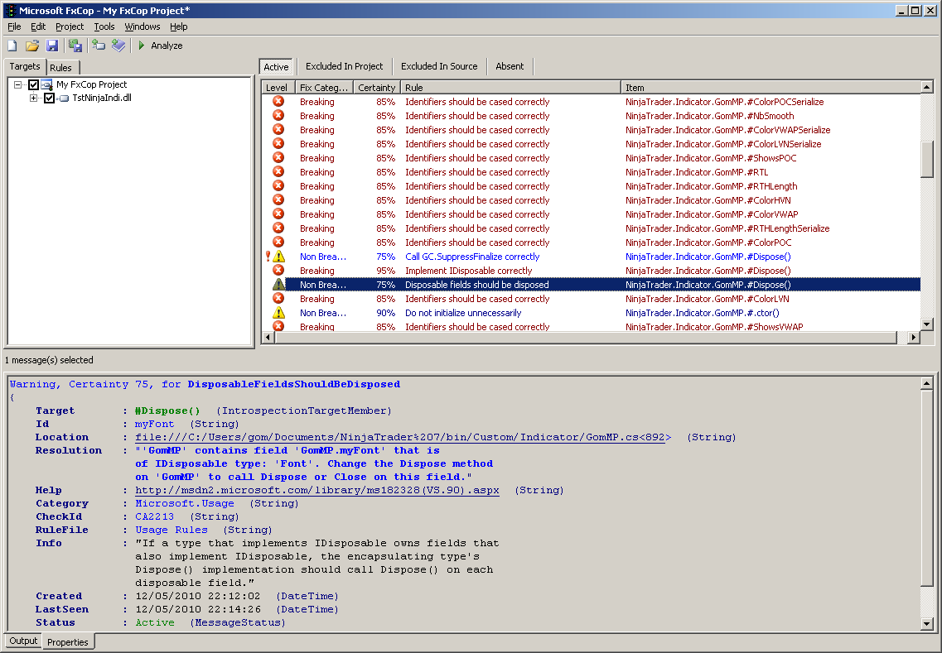Expand the TstNinjaIndi.dll tree node
Image resolution: width=942 pixels, height=653 pixels.
[34, 98]
